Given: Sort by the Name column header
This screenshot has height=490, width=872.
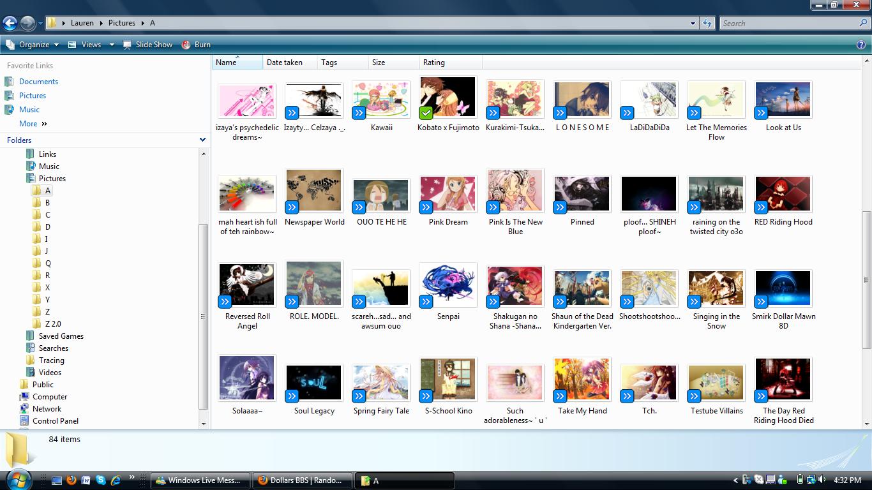Looking at the screenshot, I should [x=237, y=63].
